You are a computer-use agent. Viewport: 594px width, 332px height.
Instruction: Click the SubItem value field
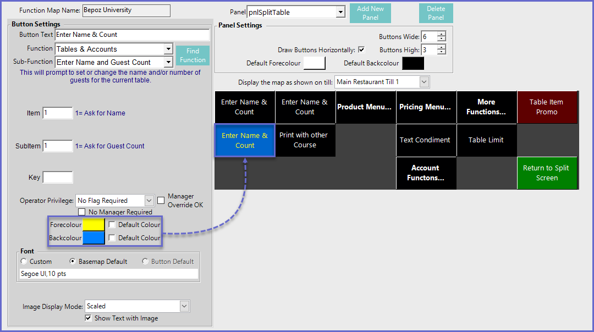(x=58, y=146)
